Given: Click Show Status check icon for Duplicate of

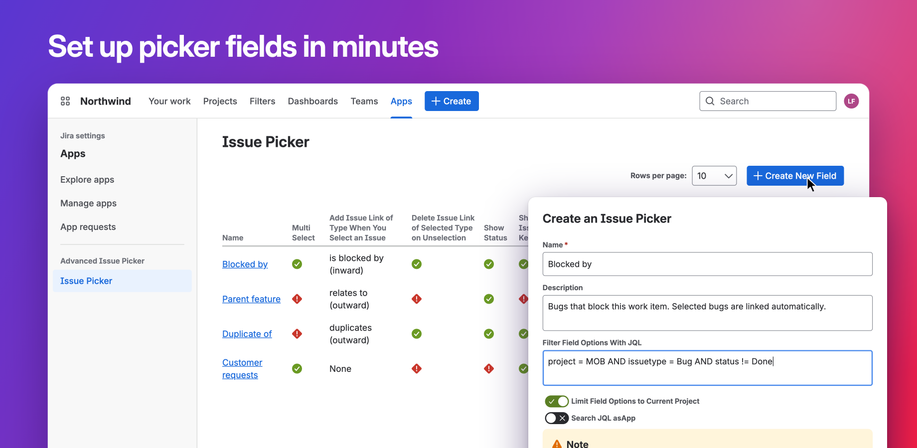Looking at the screenshot, I should point(489,334).
